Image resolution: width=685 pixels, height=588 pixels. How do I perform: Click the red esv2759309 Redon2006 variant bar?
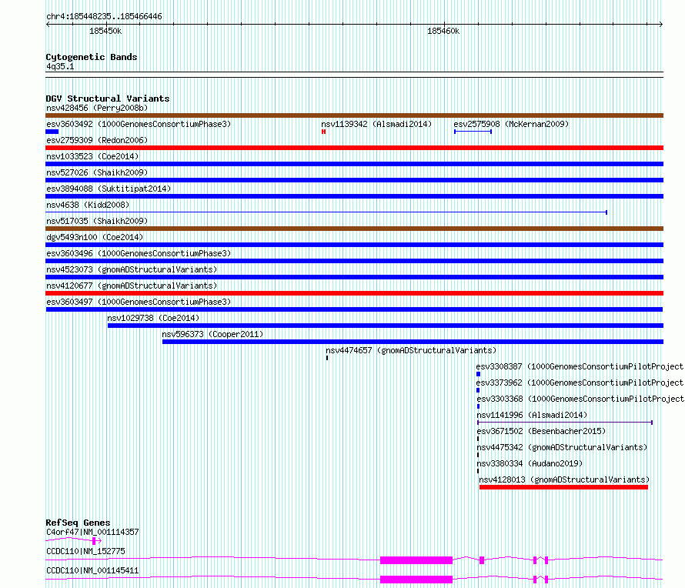(354, 148)
